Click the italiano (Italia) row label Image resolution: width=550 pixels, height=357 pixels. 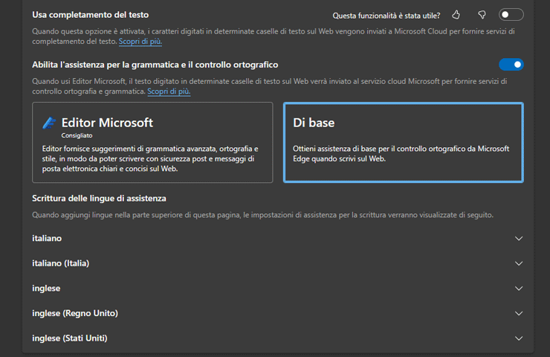[x=61, y=263]
